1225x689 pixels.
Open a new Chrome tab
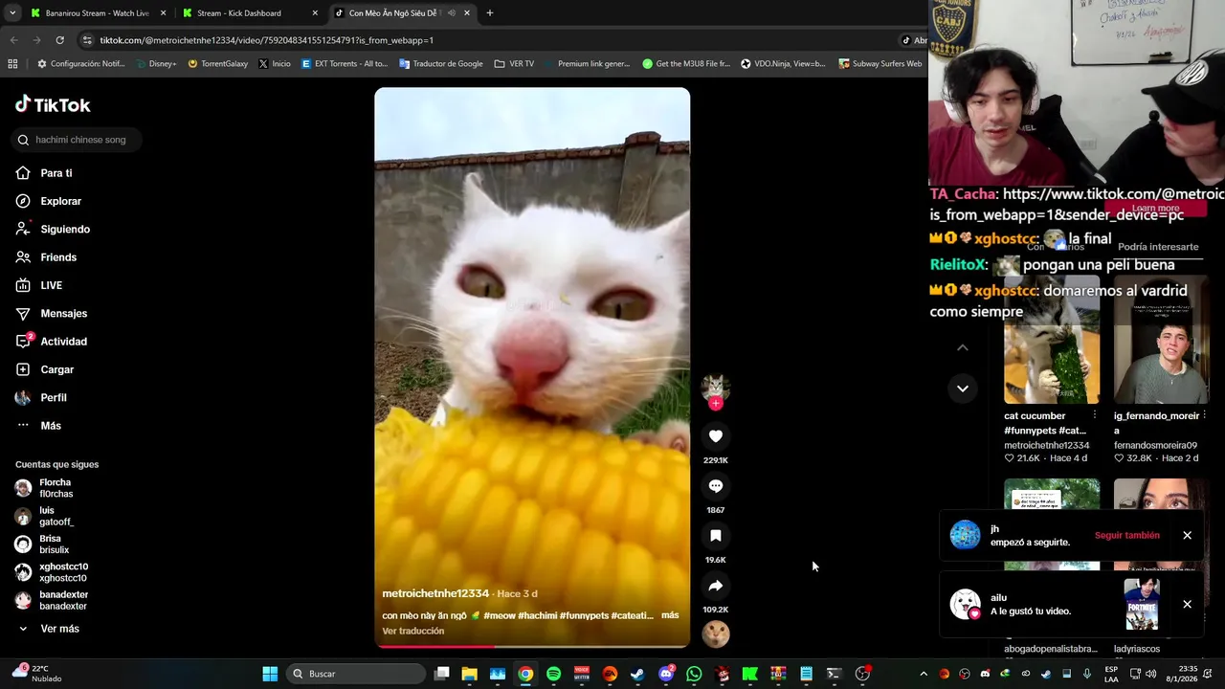pos(490,13)
